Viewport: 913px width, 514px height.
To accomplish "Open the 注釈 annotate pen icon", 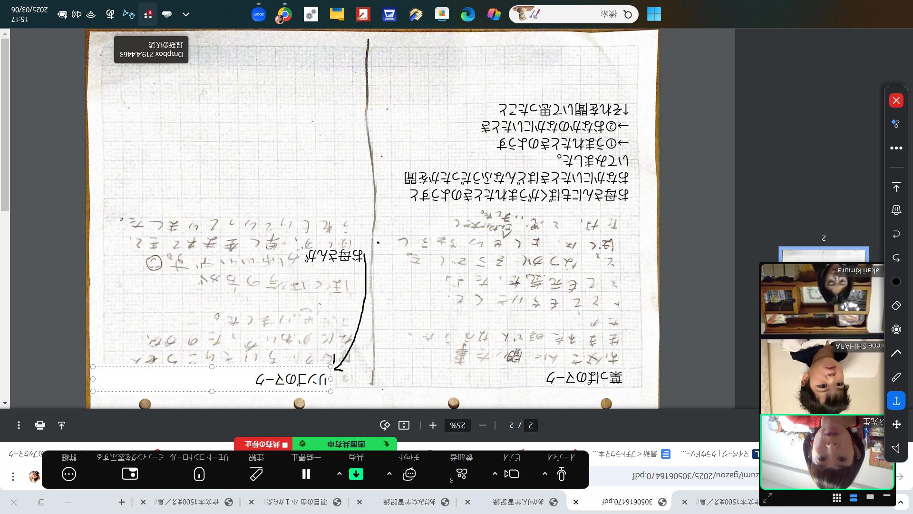I will point(256,474).
